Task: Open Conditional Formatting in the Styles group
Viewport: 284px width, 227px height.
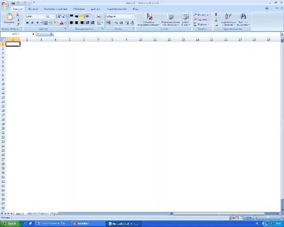Action: tap(149, 20)
